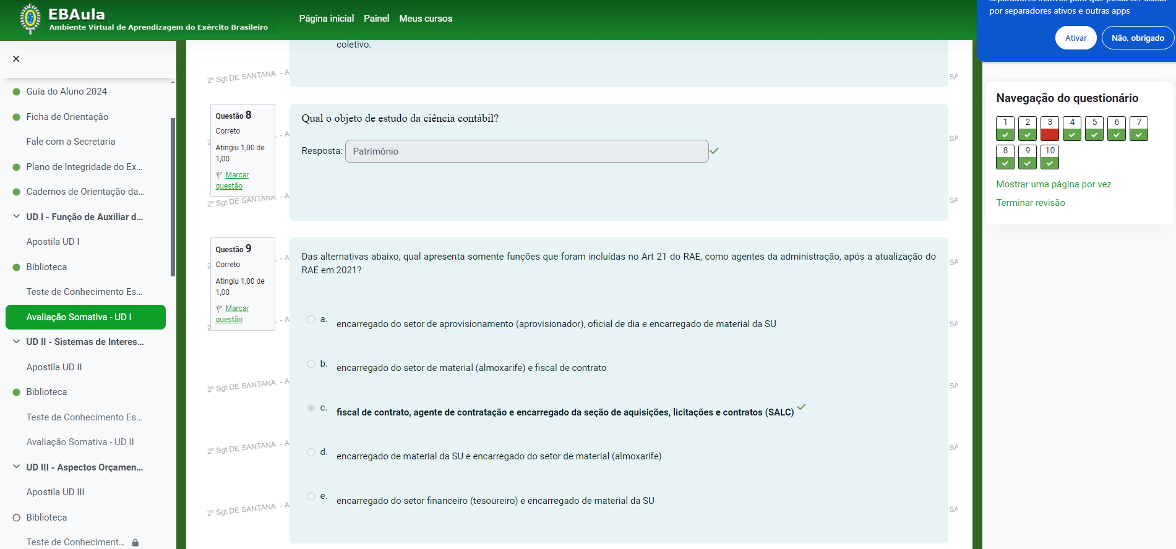Click Terminar revisão link
The image size is (1176, 549).
(x=1030, y=203)
